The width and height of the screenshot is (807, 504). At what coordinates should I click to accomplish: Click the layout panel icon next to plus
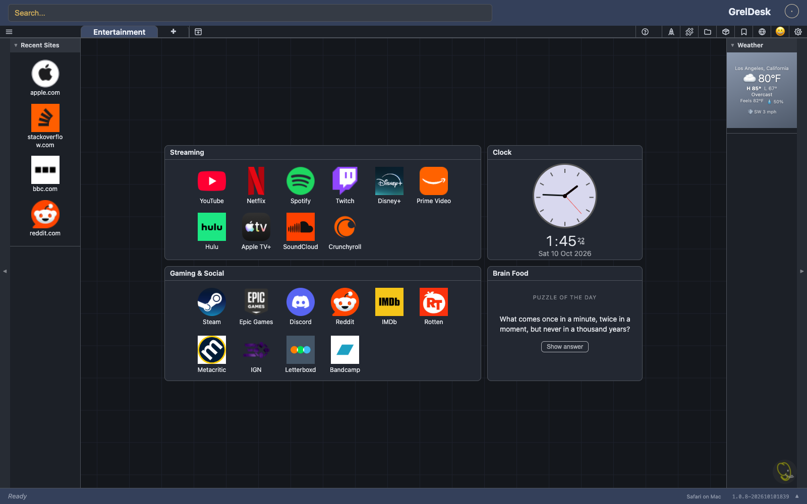pyautogui.click(x=198, y=32)
